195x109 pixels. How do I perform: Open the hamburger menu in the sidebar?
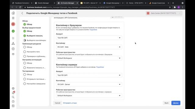(13, 18)
